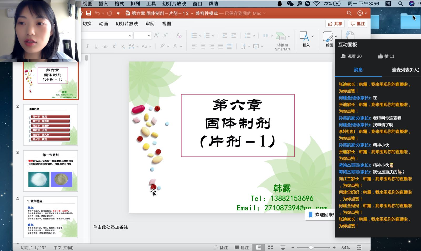Apply subscript formatting
This screenshot has width=421, height=251.
point(123,46)
